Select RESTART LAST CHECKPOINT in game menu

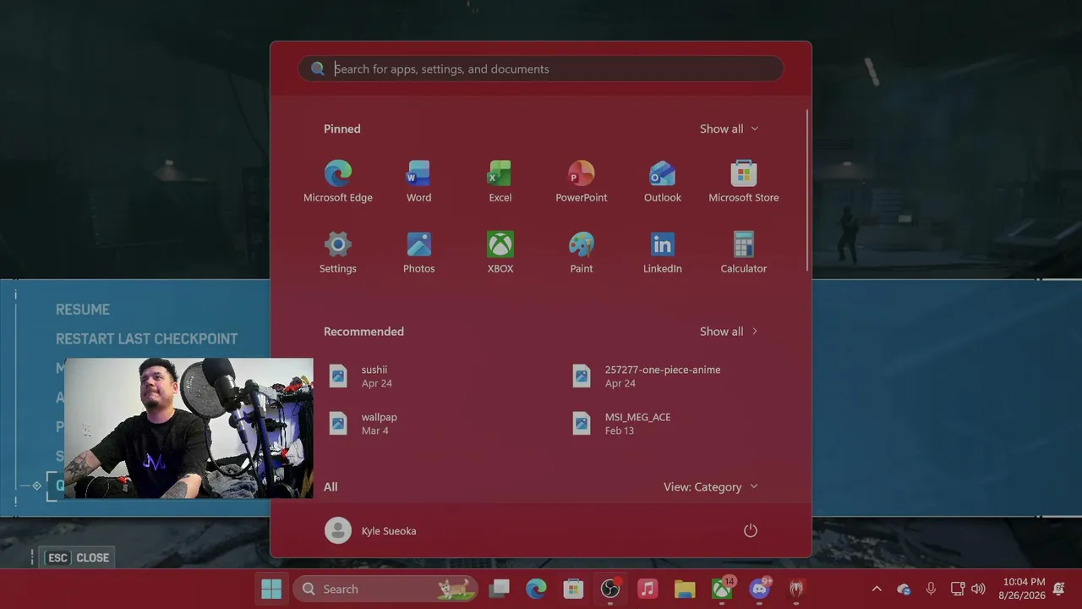point(146,338)
